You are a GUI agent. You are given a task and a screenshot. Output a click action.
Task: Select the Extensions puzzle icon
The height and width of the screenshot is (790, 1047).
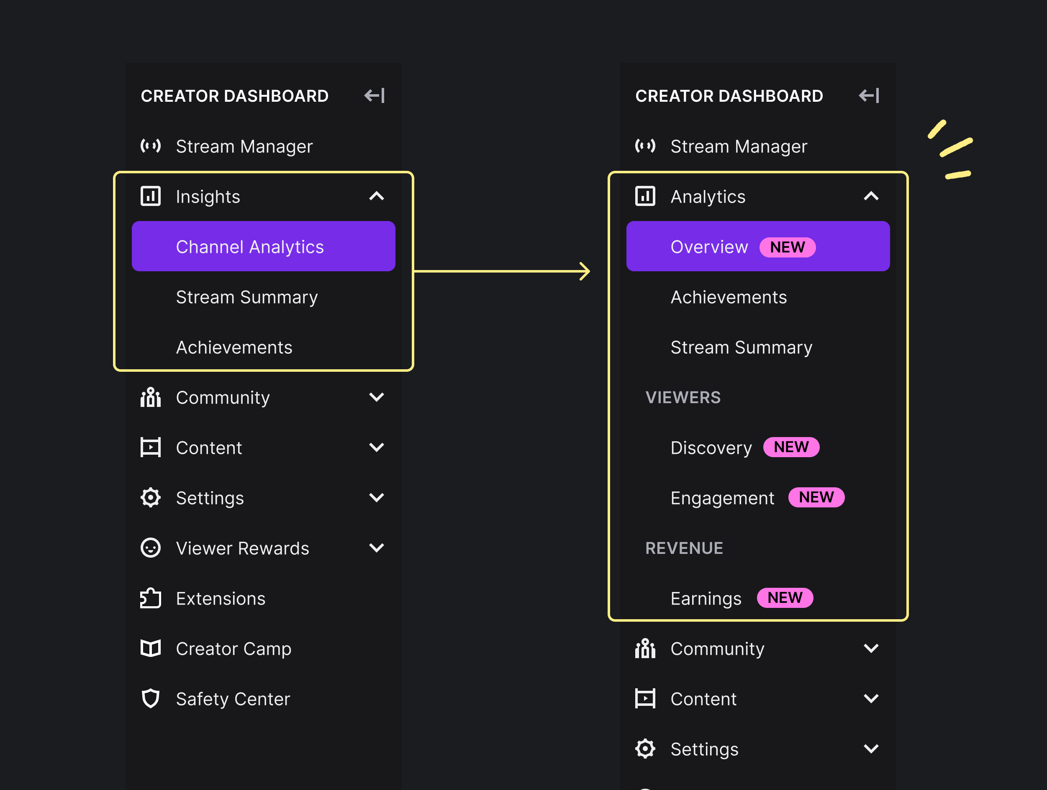click(151, 598)
